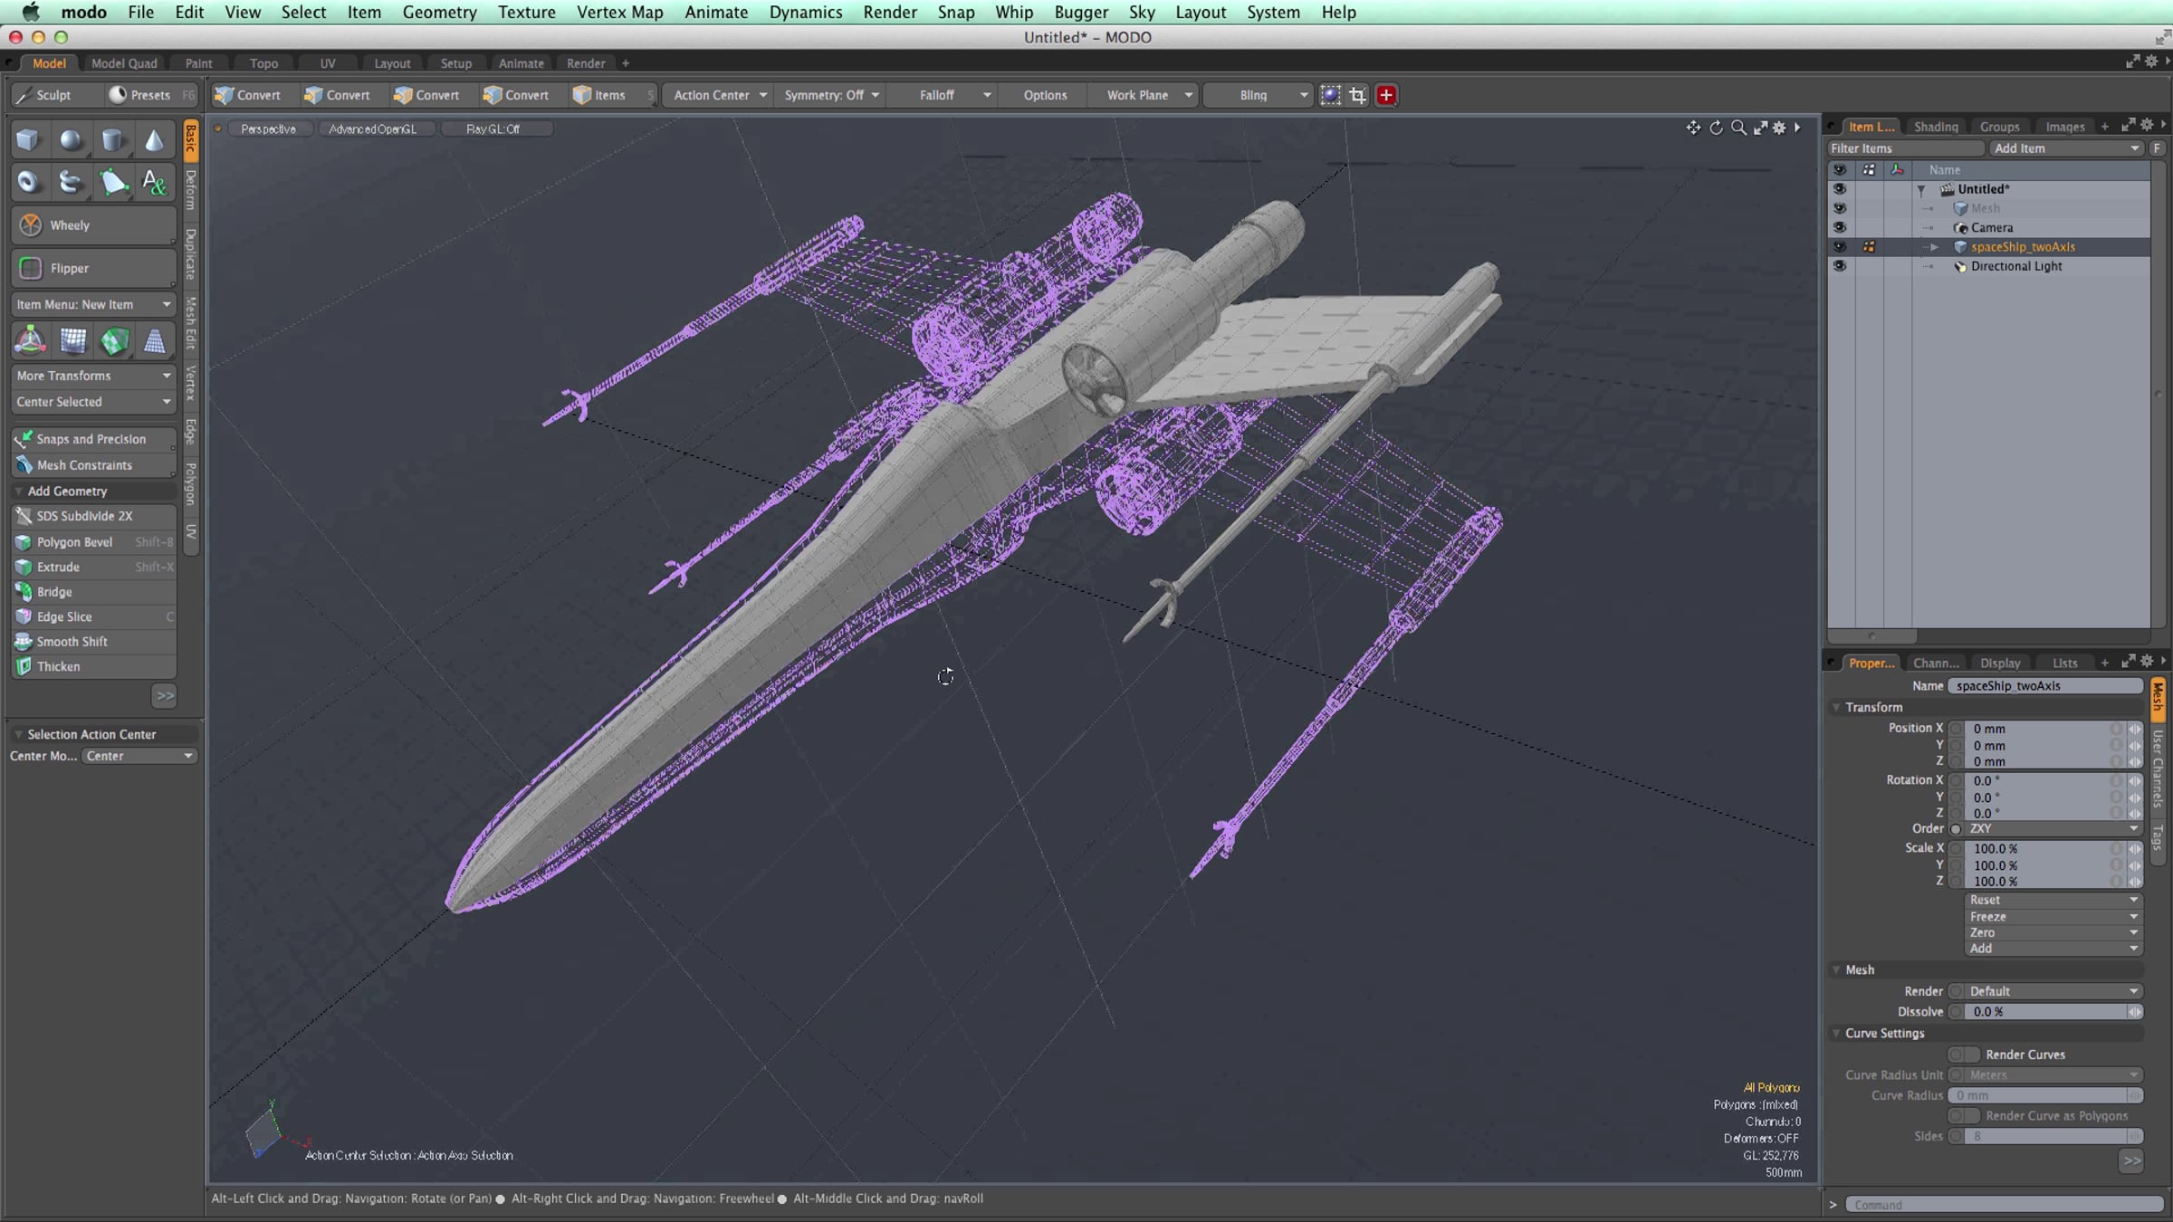Screen dimensions: 2173x1222
Task: Open the rotation Order ZXY dropdown
Action: [2053, 829]
